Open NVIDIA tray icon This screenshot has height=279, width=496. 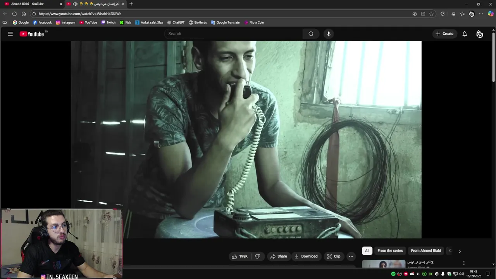click(430, 274)
